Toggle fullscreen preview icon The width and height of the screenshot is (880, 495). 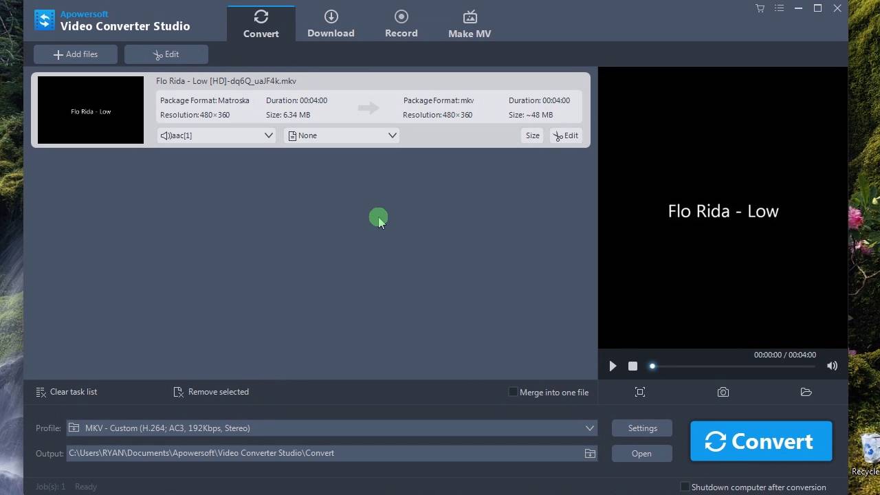coord(640,392)
